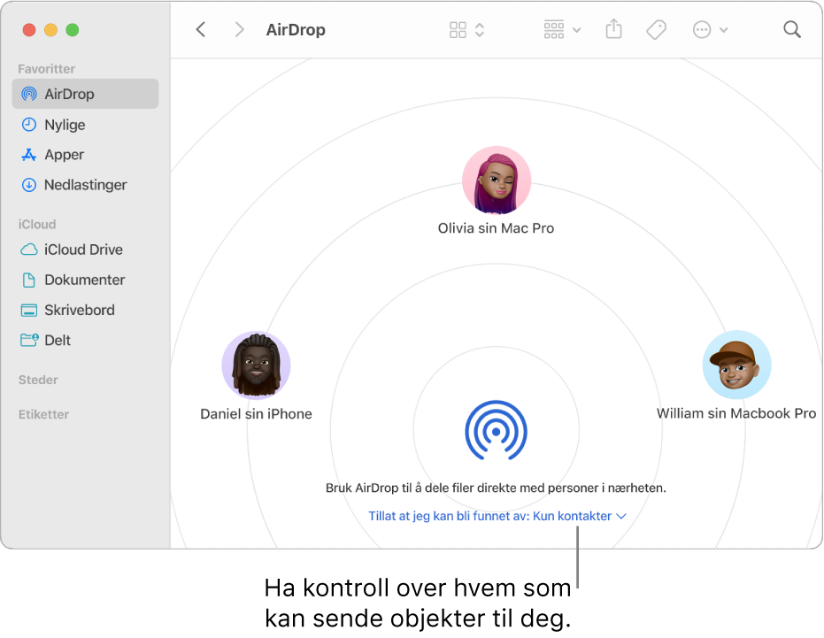Open the view mode up-down chevron

480,29
